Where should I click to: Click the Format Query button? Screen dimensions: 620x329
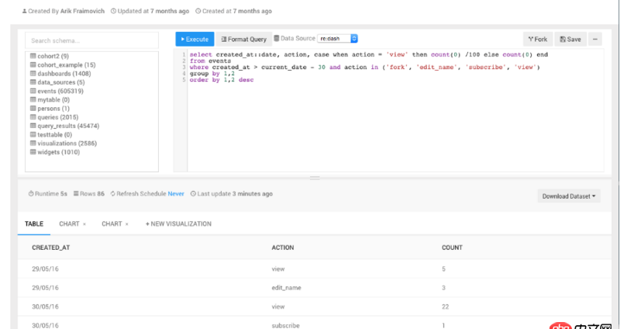pos(243,39)
